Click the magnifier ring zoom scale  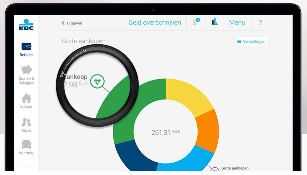[x=73, y=61]
